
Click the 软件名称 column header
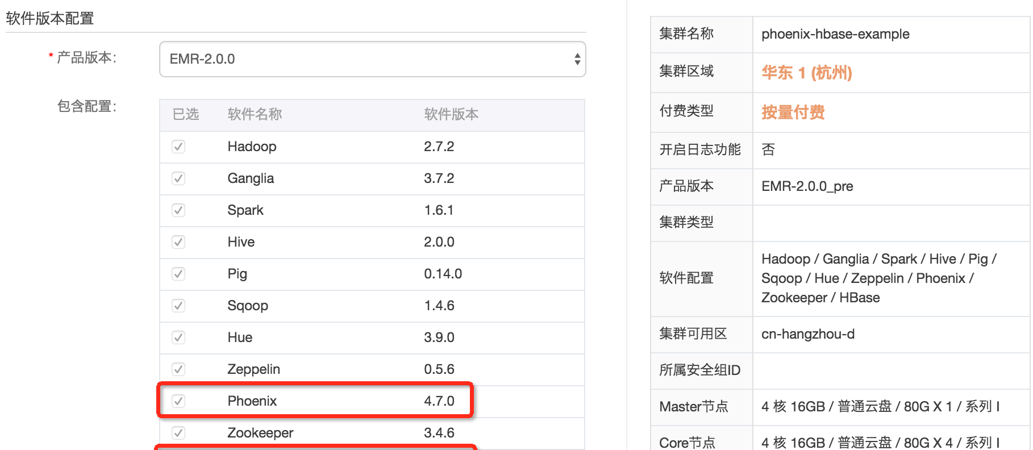coord(255,114)
